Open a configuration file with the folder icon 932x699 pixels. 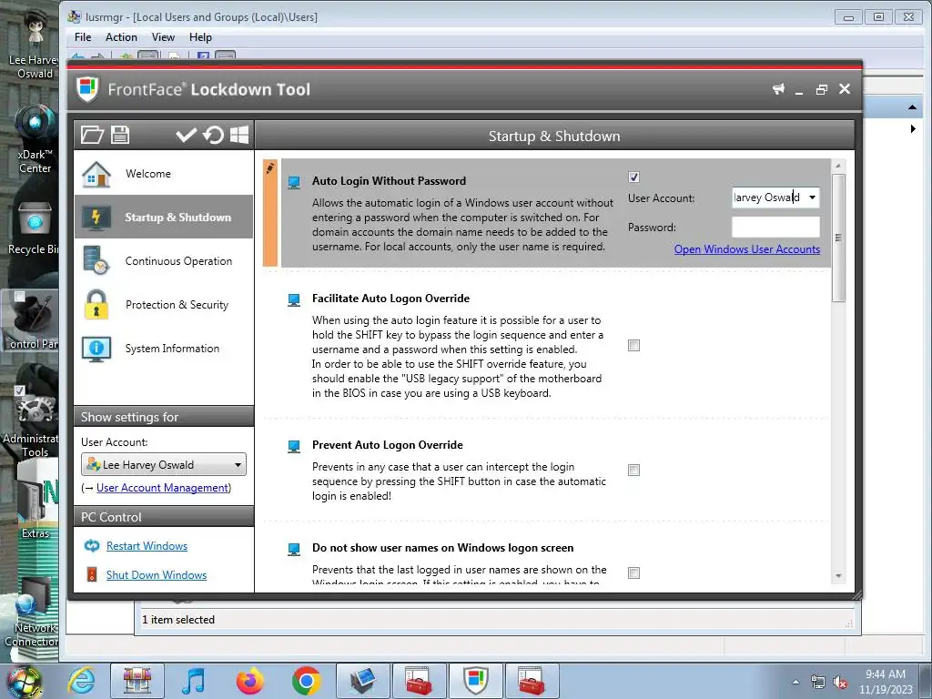point(92,135)
